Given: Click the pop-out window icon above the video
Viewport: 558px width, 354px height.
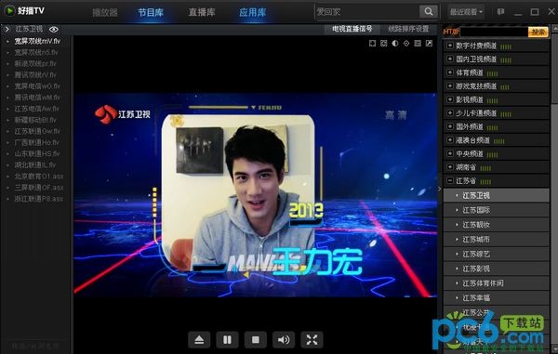Looking at the screenshot, I should point(429,44).
